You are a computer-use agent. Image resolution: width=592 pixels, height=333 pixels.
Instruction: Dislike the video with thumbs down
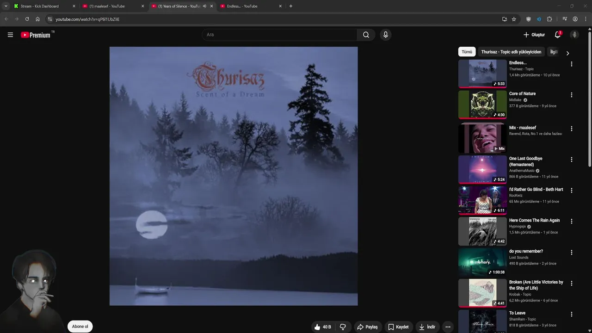point(343,327)
